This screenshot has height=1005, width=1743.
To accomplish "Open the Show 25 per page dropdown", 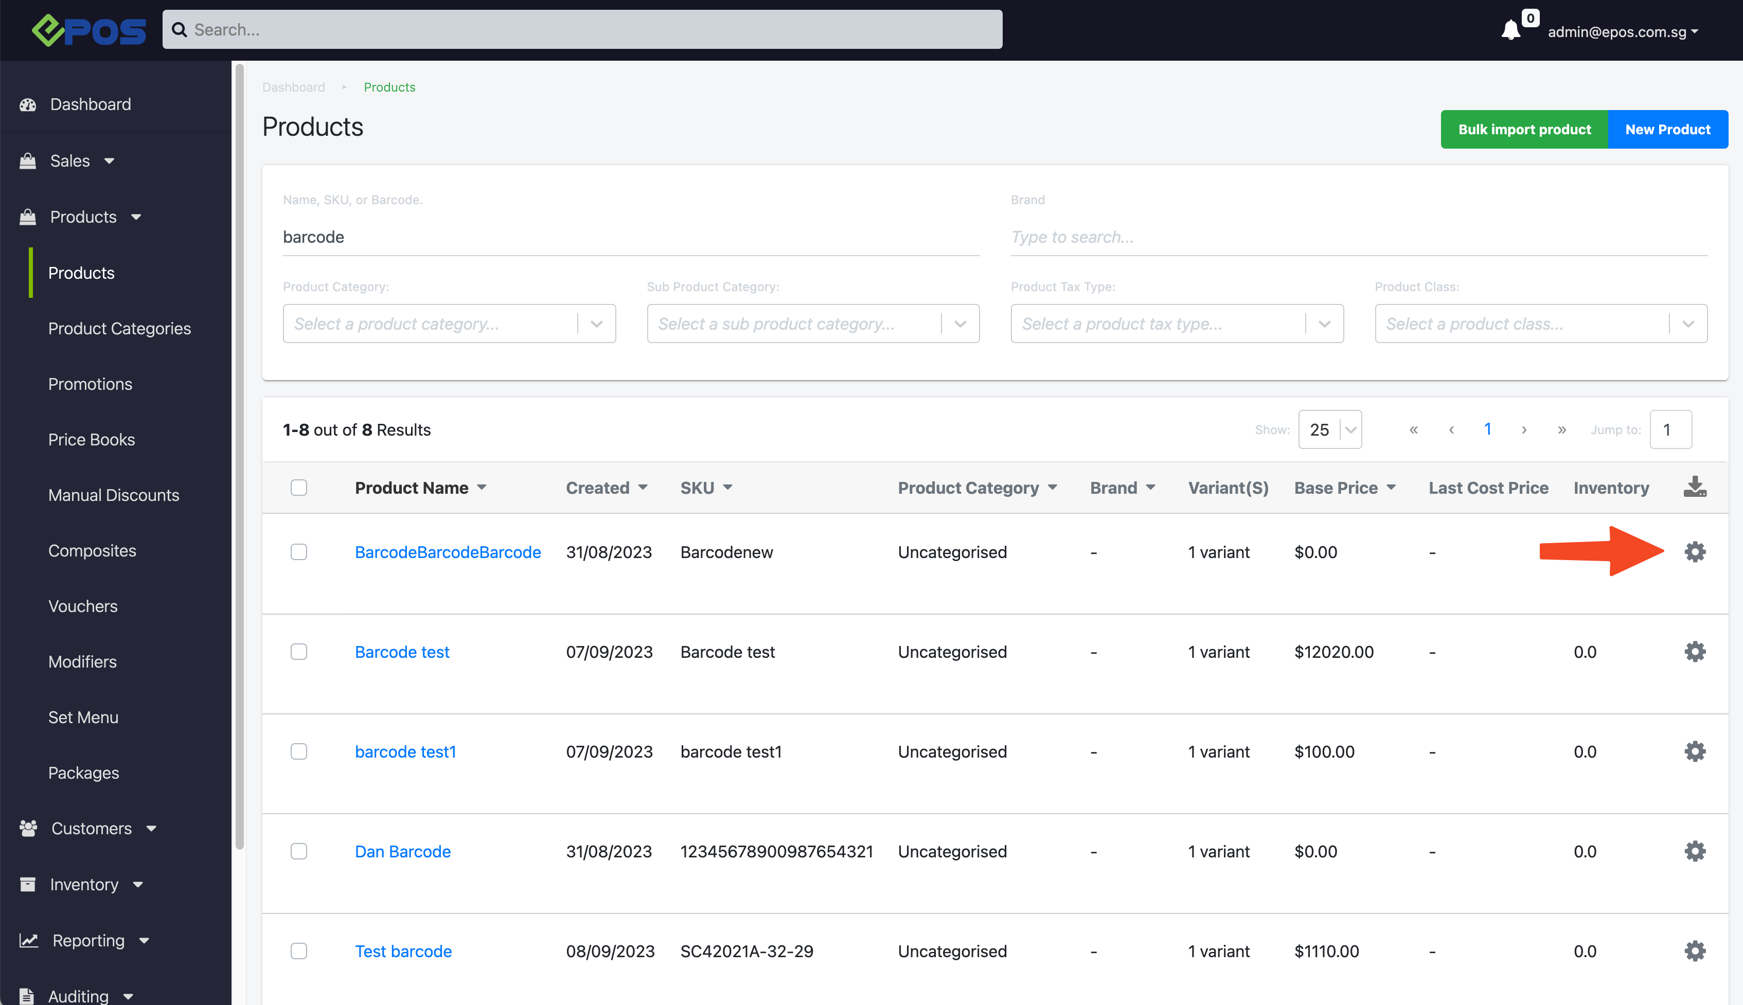I will (1329, 429).
